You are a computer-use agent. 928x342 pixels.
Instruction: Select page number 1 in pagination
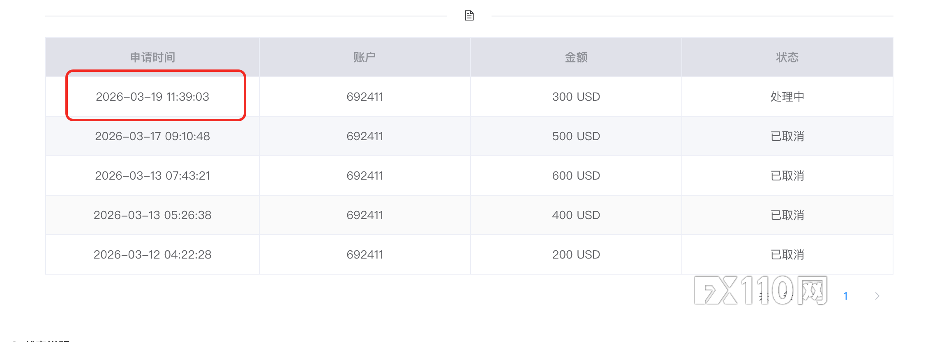(845, 296)
